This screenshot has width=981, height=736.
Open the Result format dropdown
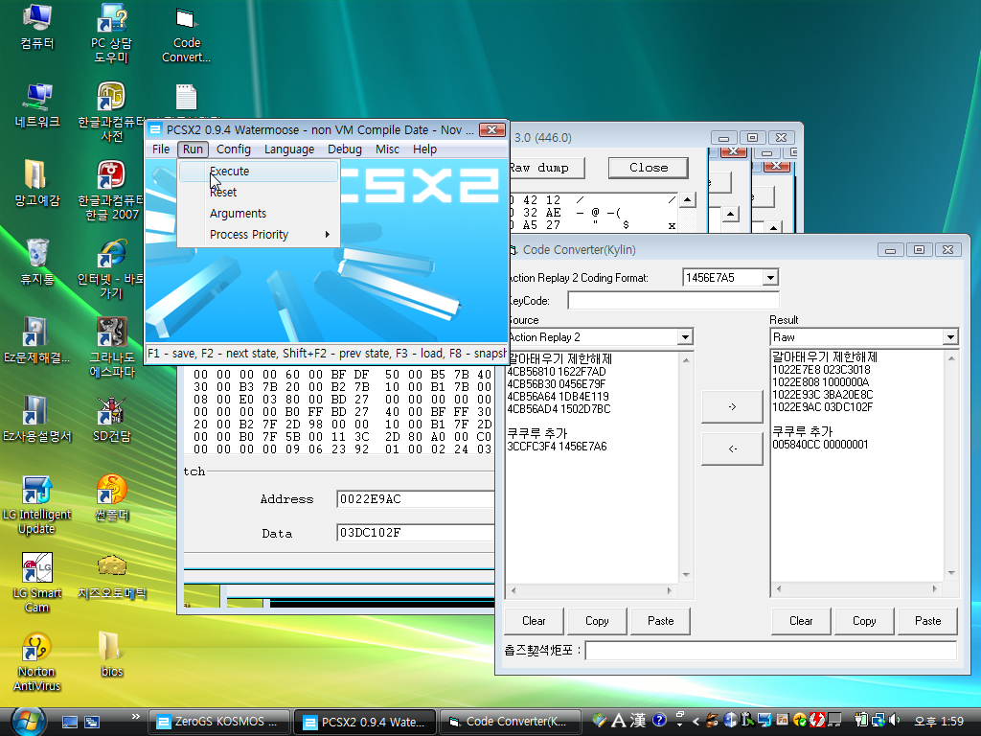point(951,337)
